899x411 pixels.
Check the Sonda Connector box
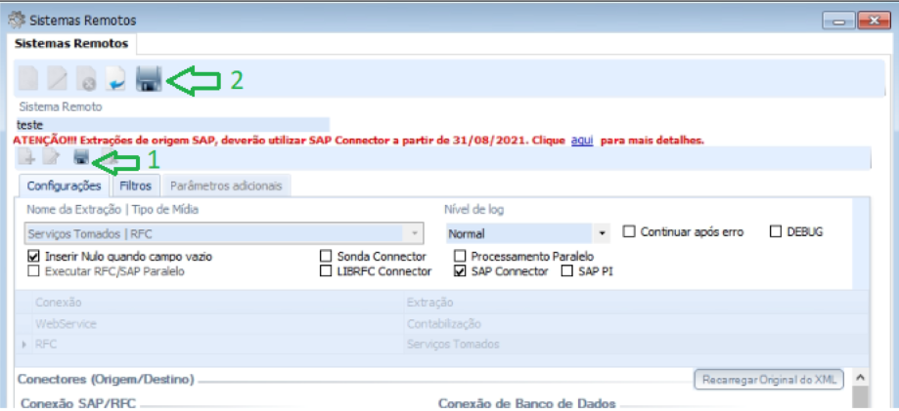click(326, 256)
